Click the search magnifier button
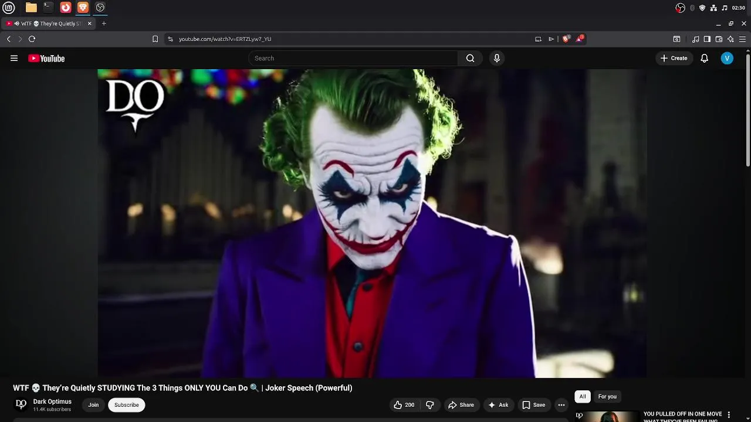Screen dimensions: 751x422 pos(470,58)
